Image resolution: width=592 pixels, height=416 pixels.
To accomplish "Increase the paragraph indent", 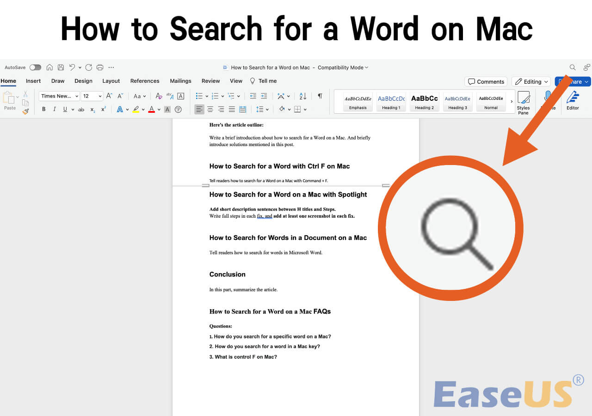I will [x=264, y=96].
